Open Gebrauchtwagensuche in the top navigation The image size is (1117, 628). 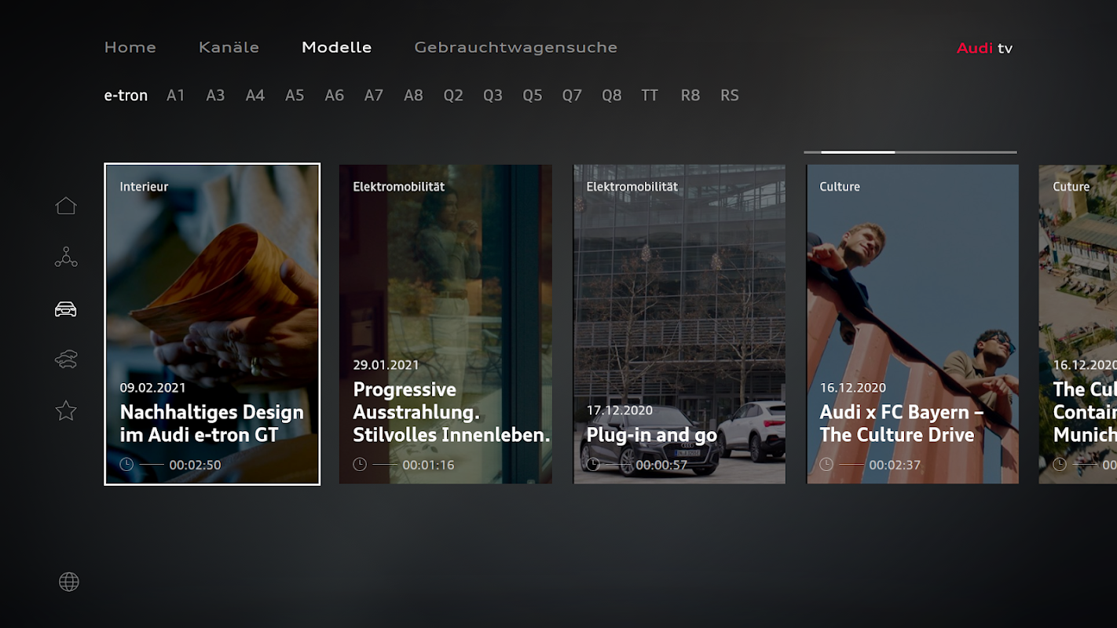(516, 47)
